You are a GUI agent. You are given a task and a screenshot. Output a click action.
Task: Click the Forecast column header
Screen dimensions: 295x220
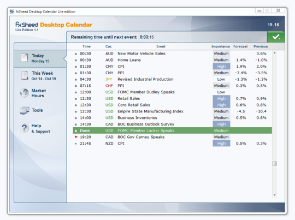[240, 46]
